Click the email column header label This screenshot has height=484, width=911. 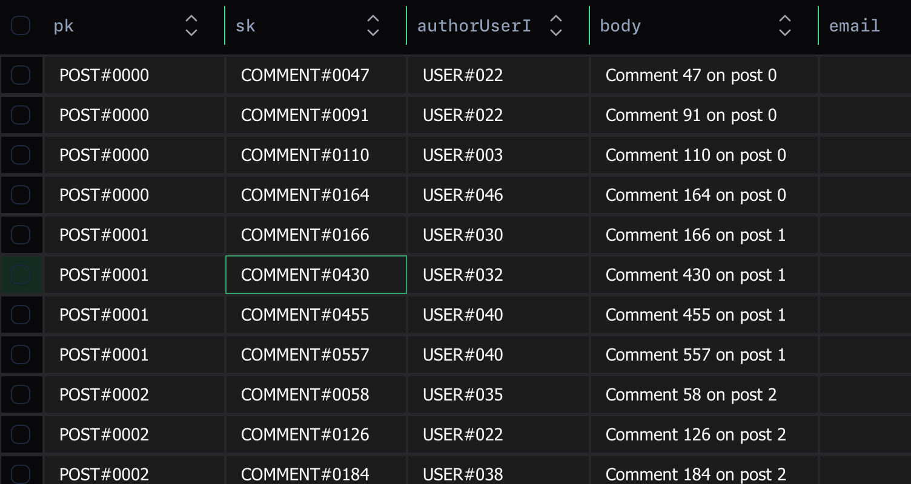click(x=854, y=26)
